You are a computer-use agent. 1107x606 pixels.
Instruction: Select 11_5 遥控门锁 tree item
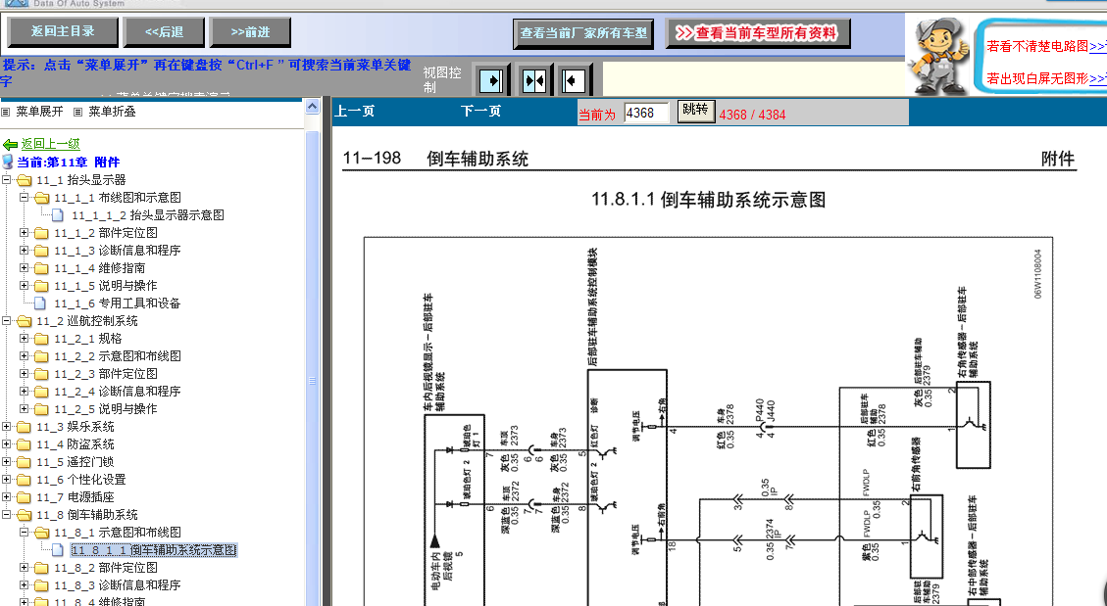[x=75, y=461]
